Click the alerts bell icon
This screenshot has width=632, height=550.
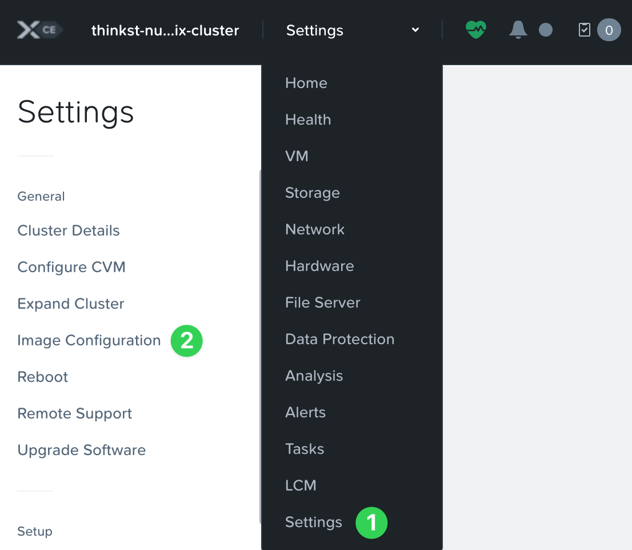tap(518, 30)
